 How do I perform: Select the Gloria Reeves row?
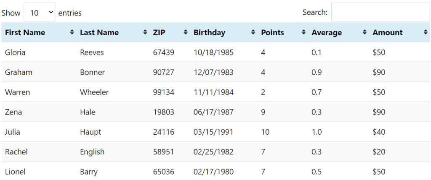(215, 52)
